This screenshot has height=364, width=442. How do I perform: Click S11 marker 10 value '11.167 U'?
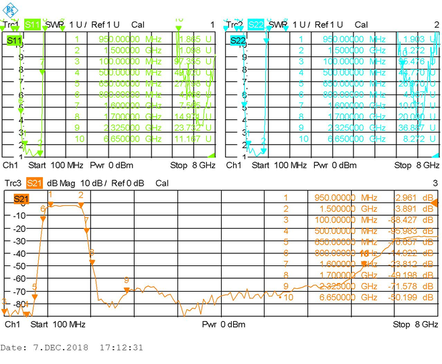point(193,139)
